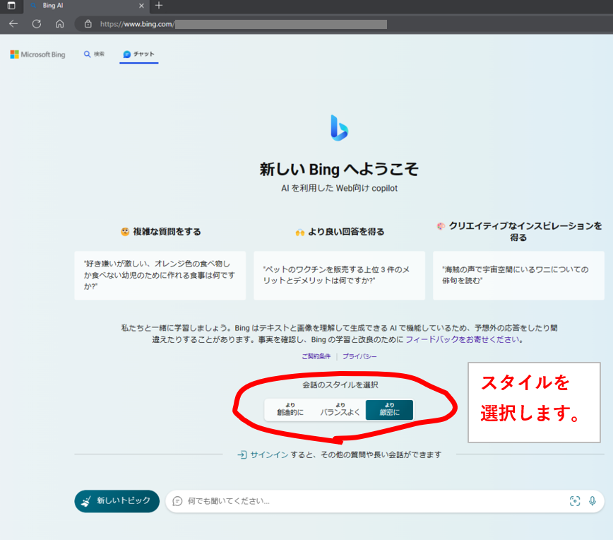Open the プライバシー link

click(359, 356)
